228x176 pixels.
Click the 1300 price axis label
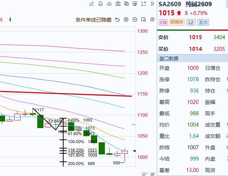point(142,31)
